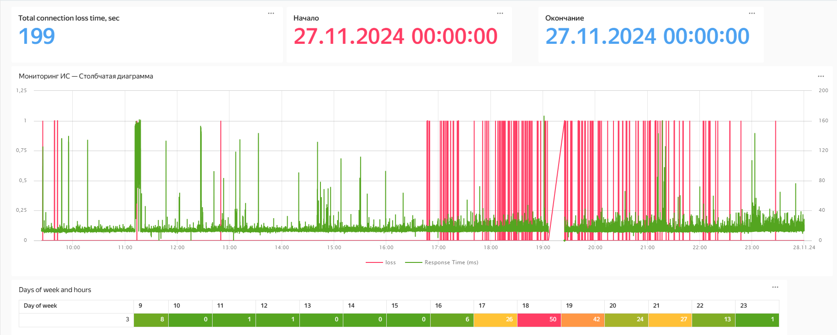Open the Мониторинг ИС chart options menu

click(x=821, y=76)
